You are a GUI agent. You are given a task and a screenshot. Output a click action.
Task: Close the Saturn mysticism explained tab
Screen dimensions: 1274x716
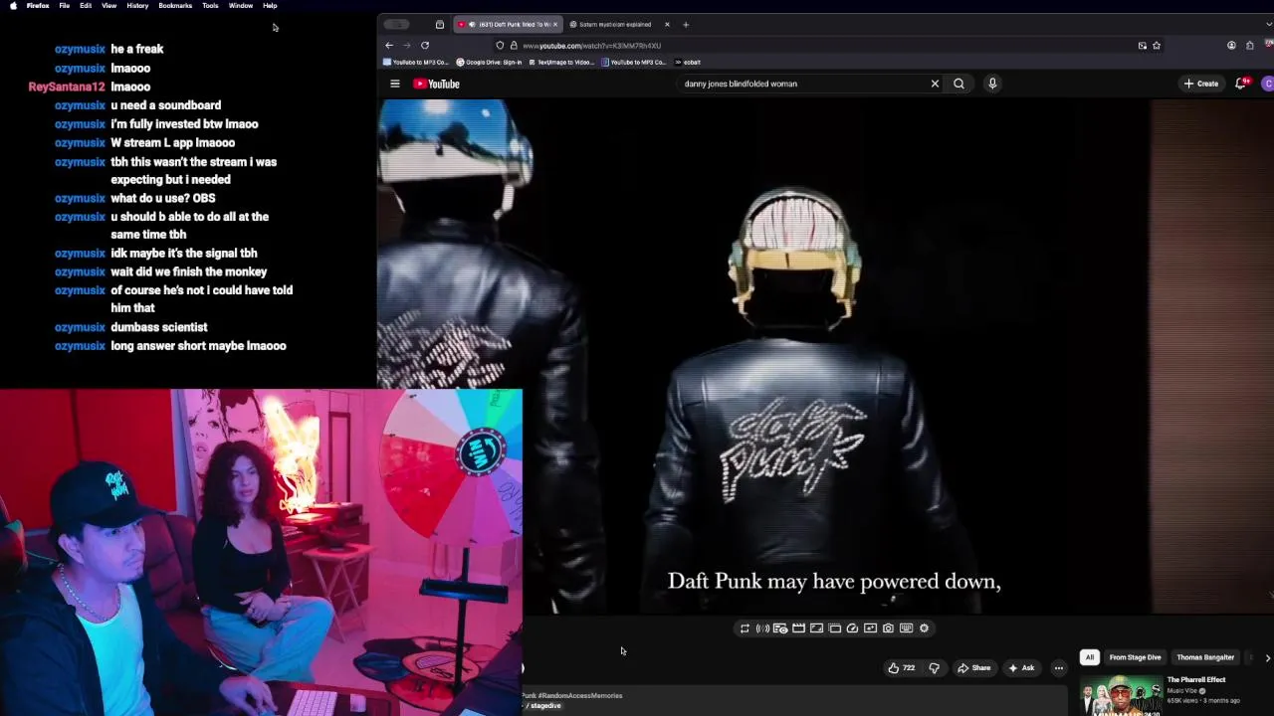tap(667, 24)
